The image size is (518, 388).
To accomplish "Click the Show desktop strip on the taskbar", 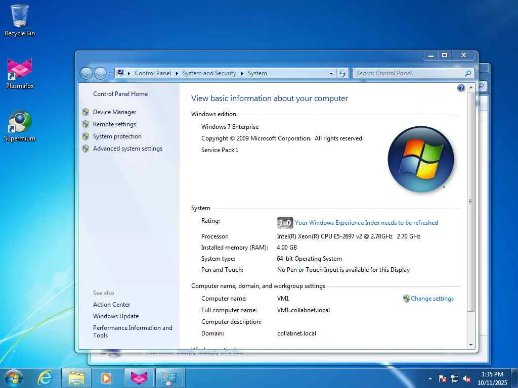I will [x=514, y=378].
